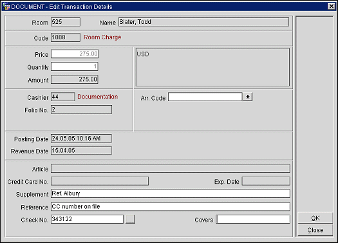Image resolution: width=338 pixels, height=243 pixels.
Task: Click the Room number field 525
Action: click(x=66, y=22)
